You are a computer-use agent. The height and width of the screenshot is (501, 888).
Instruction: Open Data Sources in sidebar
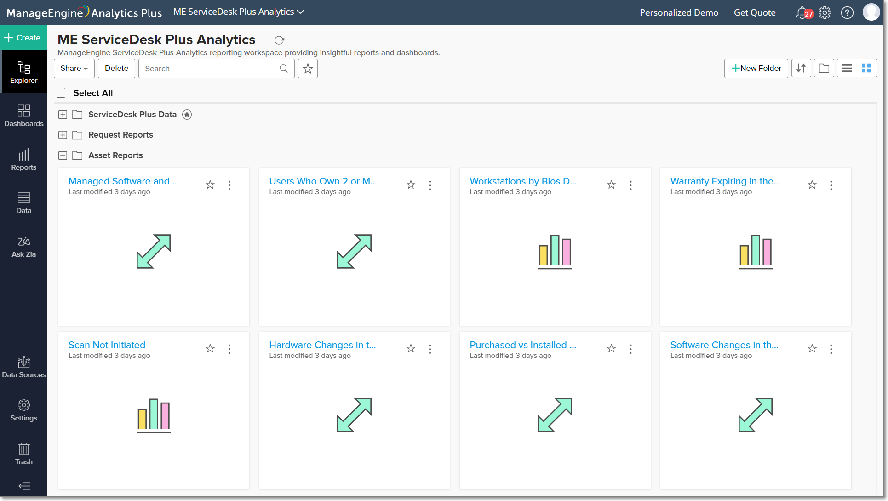pos(24,367)
